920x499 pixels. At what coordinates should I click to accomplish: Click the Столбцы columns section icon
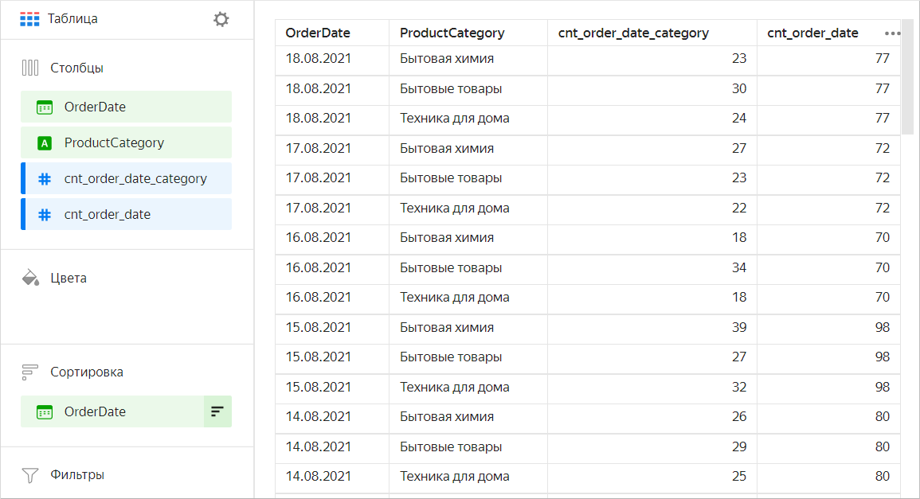point(30,68)
